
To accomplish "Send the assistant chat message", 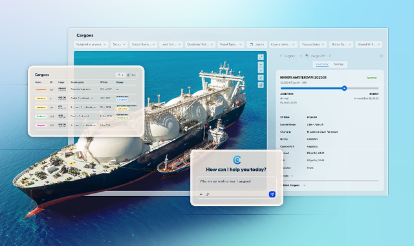I will [x=272, y=194].
